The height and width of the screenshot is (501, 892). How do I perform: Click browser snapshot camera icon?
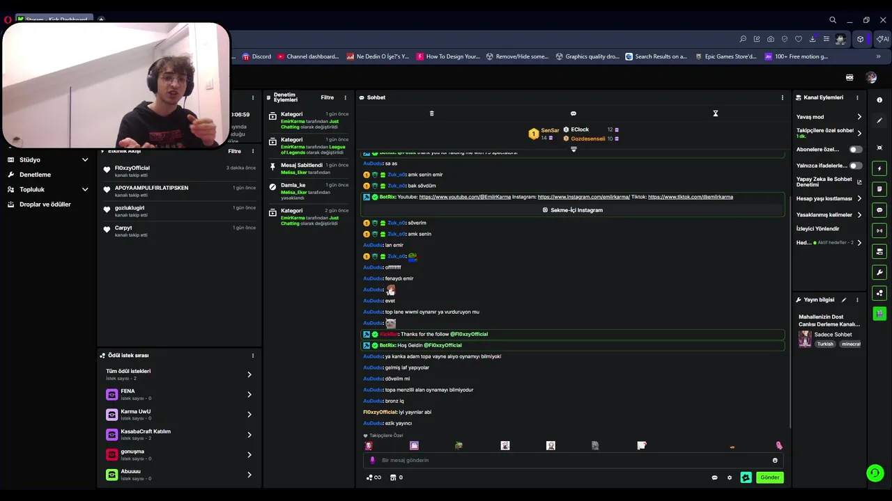(x=771, y=39)
